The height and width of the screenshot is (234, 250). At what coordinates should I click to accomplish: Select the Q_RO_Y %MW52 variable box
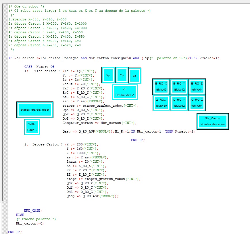tap(179, 103)
